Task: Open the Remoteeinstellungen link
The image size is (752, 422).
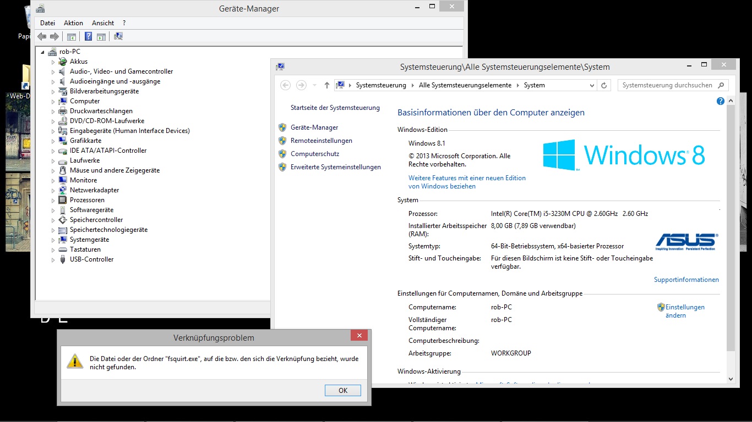Action: coord(321,141)
